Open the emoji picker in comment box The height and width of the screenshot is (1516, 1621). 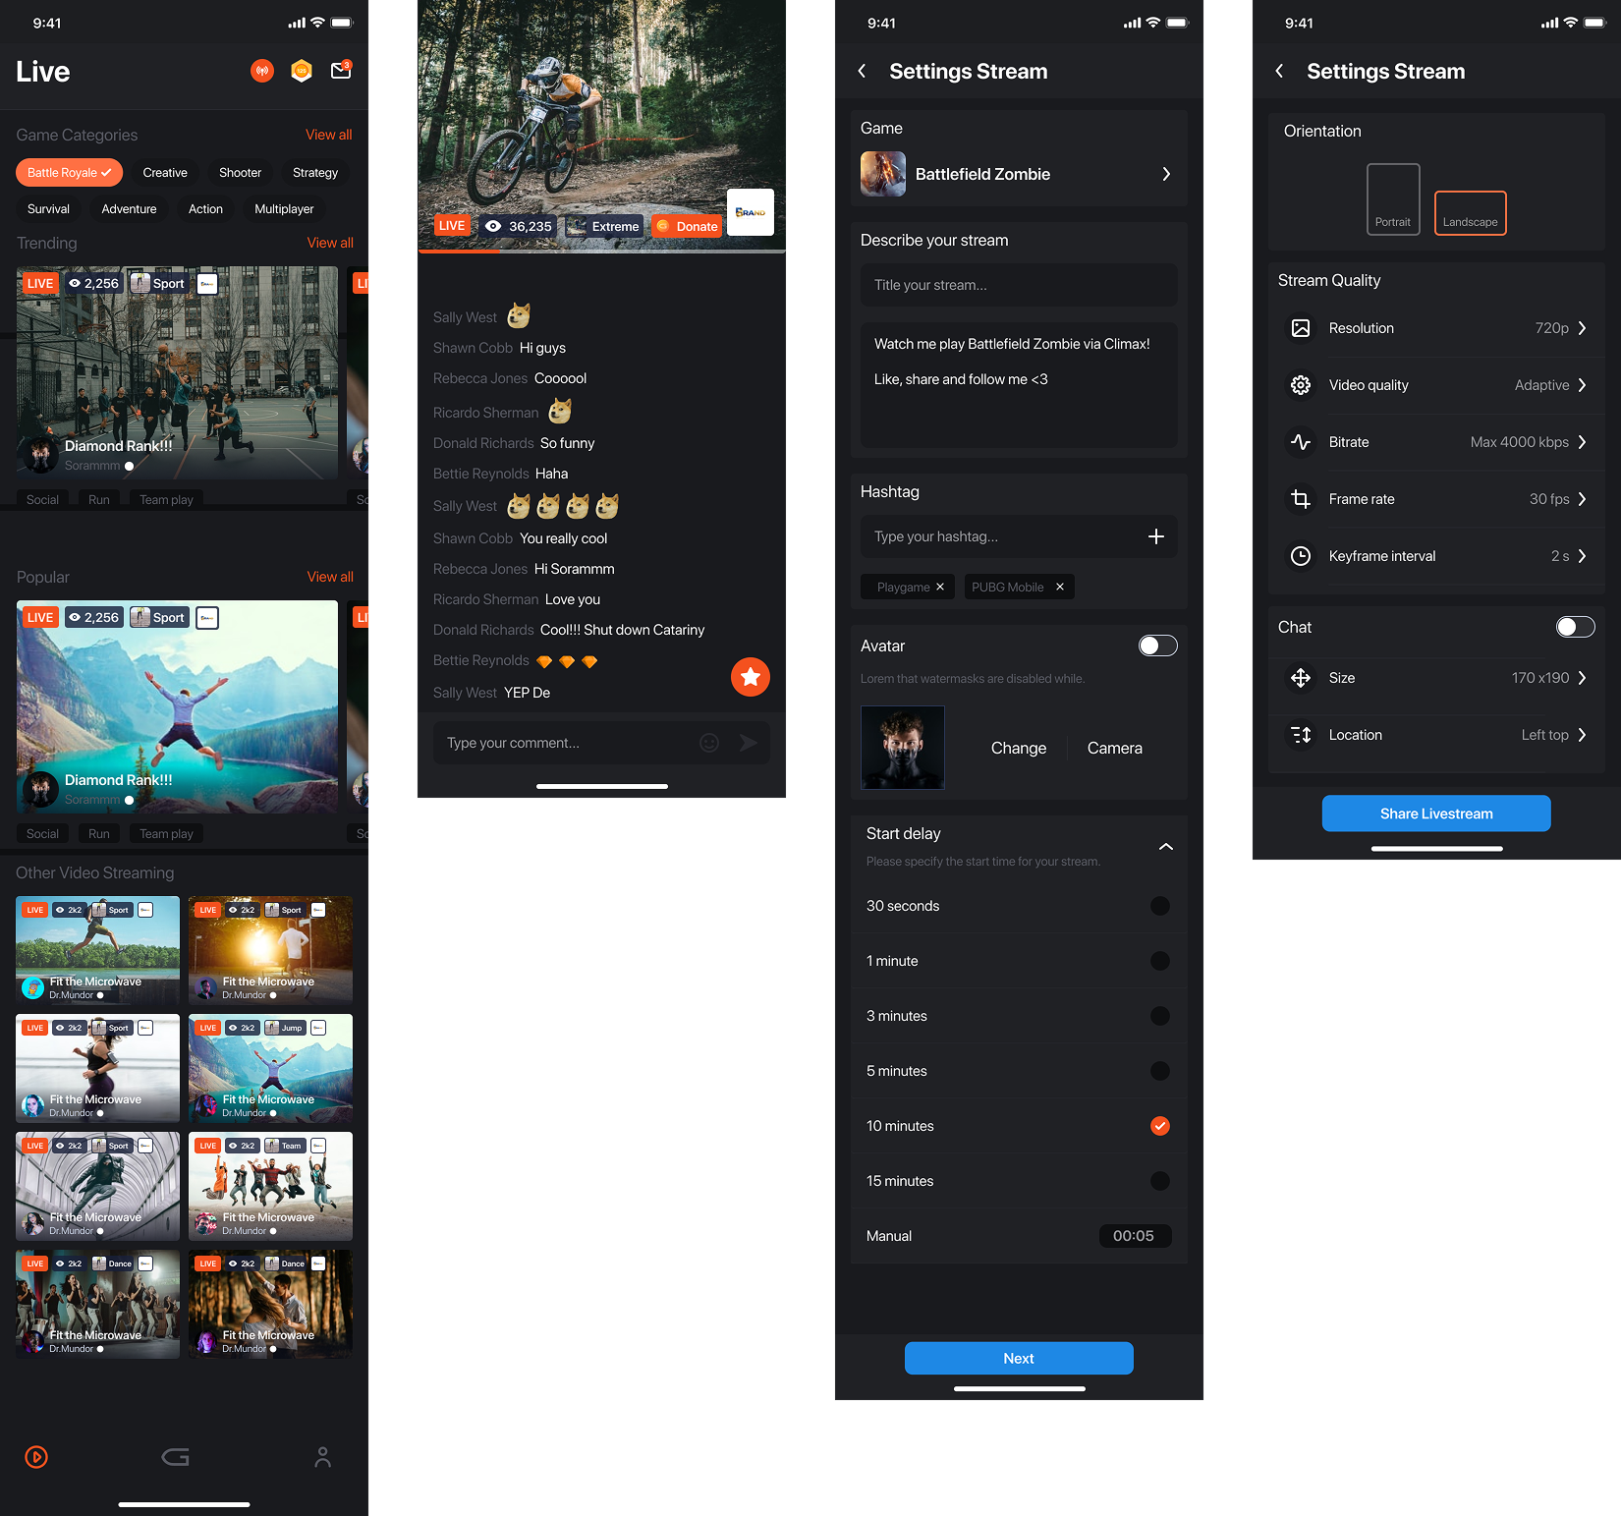(709, 743)
